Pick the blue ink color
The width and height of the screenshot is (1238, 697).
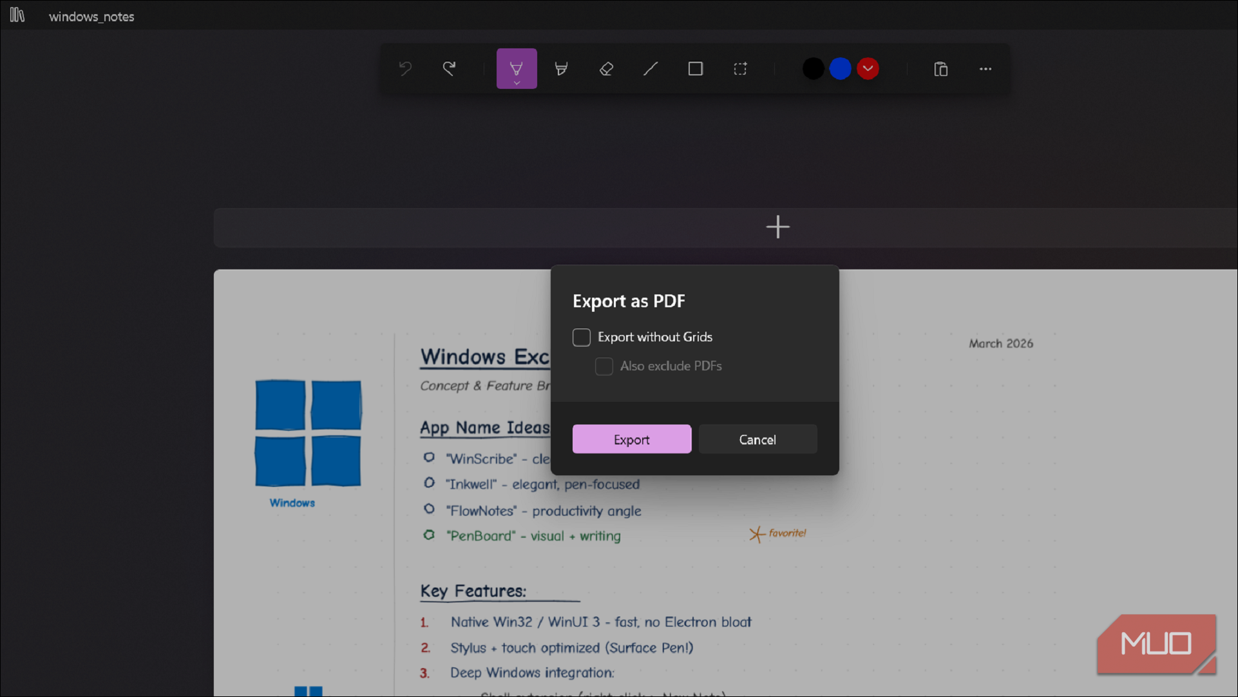point(841,68)
